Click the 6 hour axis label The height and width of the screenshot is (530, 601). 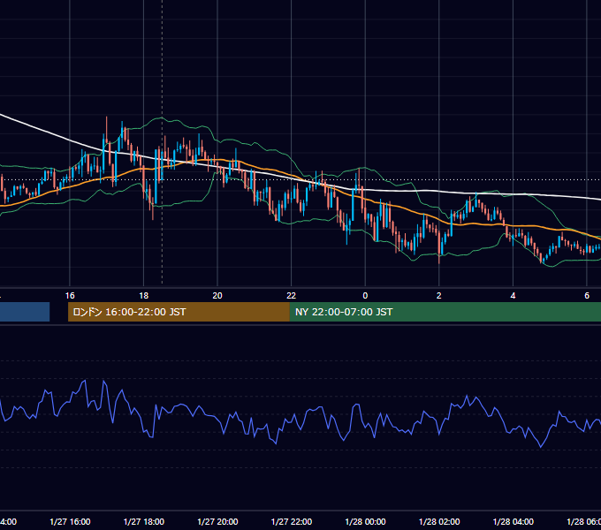[587, 296]
